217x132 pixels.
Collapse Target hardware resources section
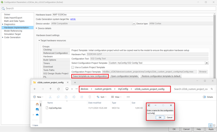point(39,40)
